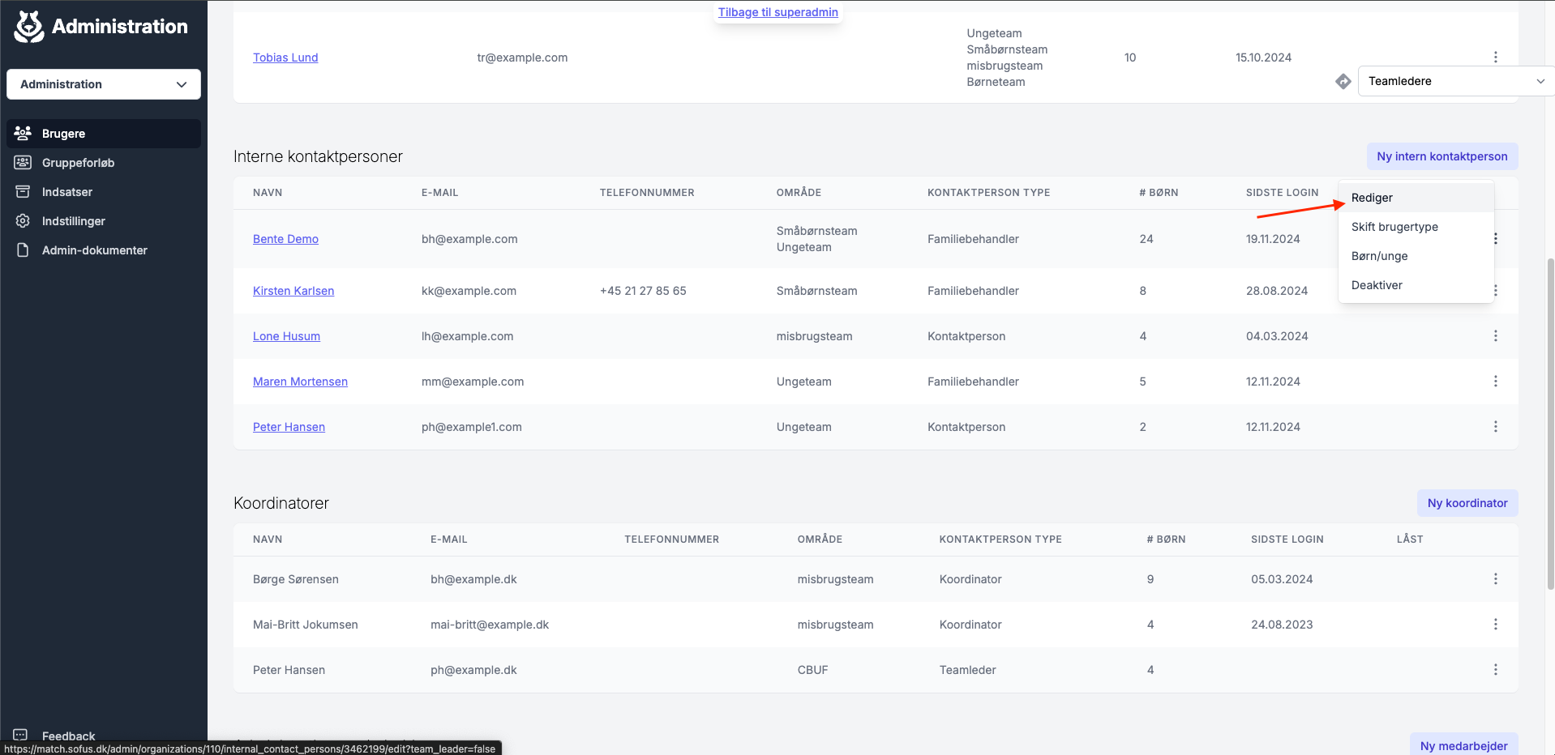Click the phone number +45 21 27 85 65

(x=643, y=291)
